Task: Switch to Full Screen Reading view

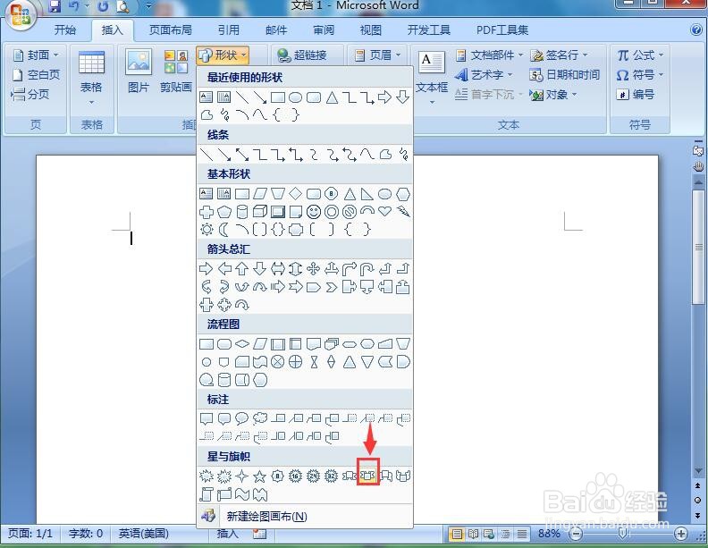Action: pyautogui.click(x=473, y=535)
